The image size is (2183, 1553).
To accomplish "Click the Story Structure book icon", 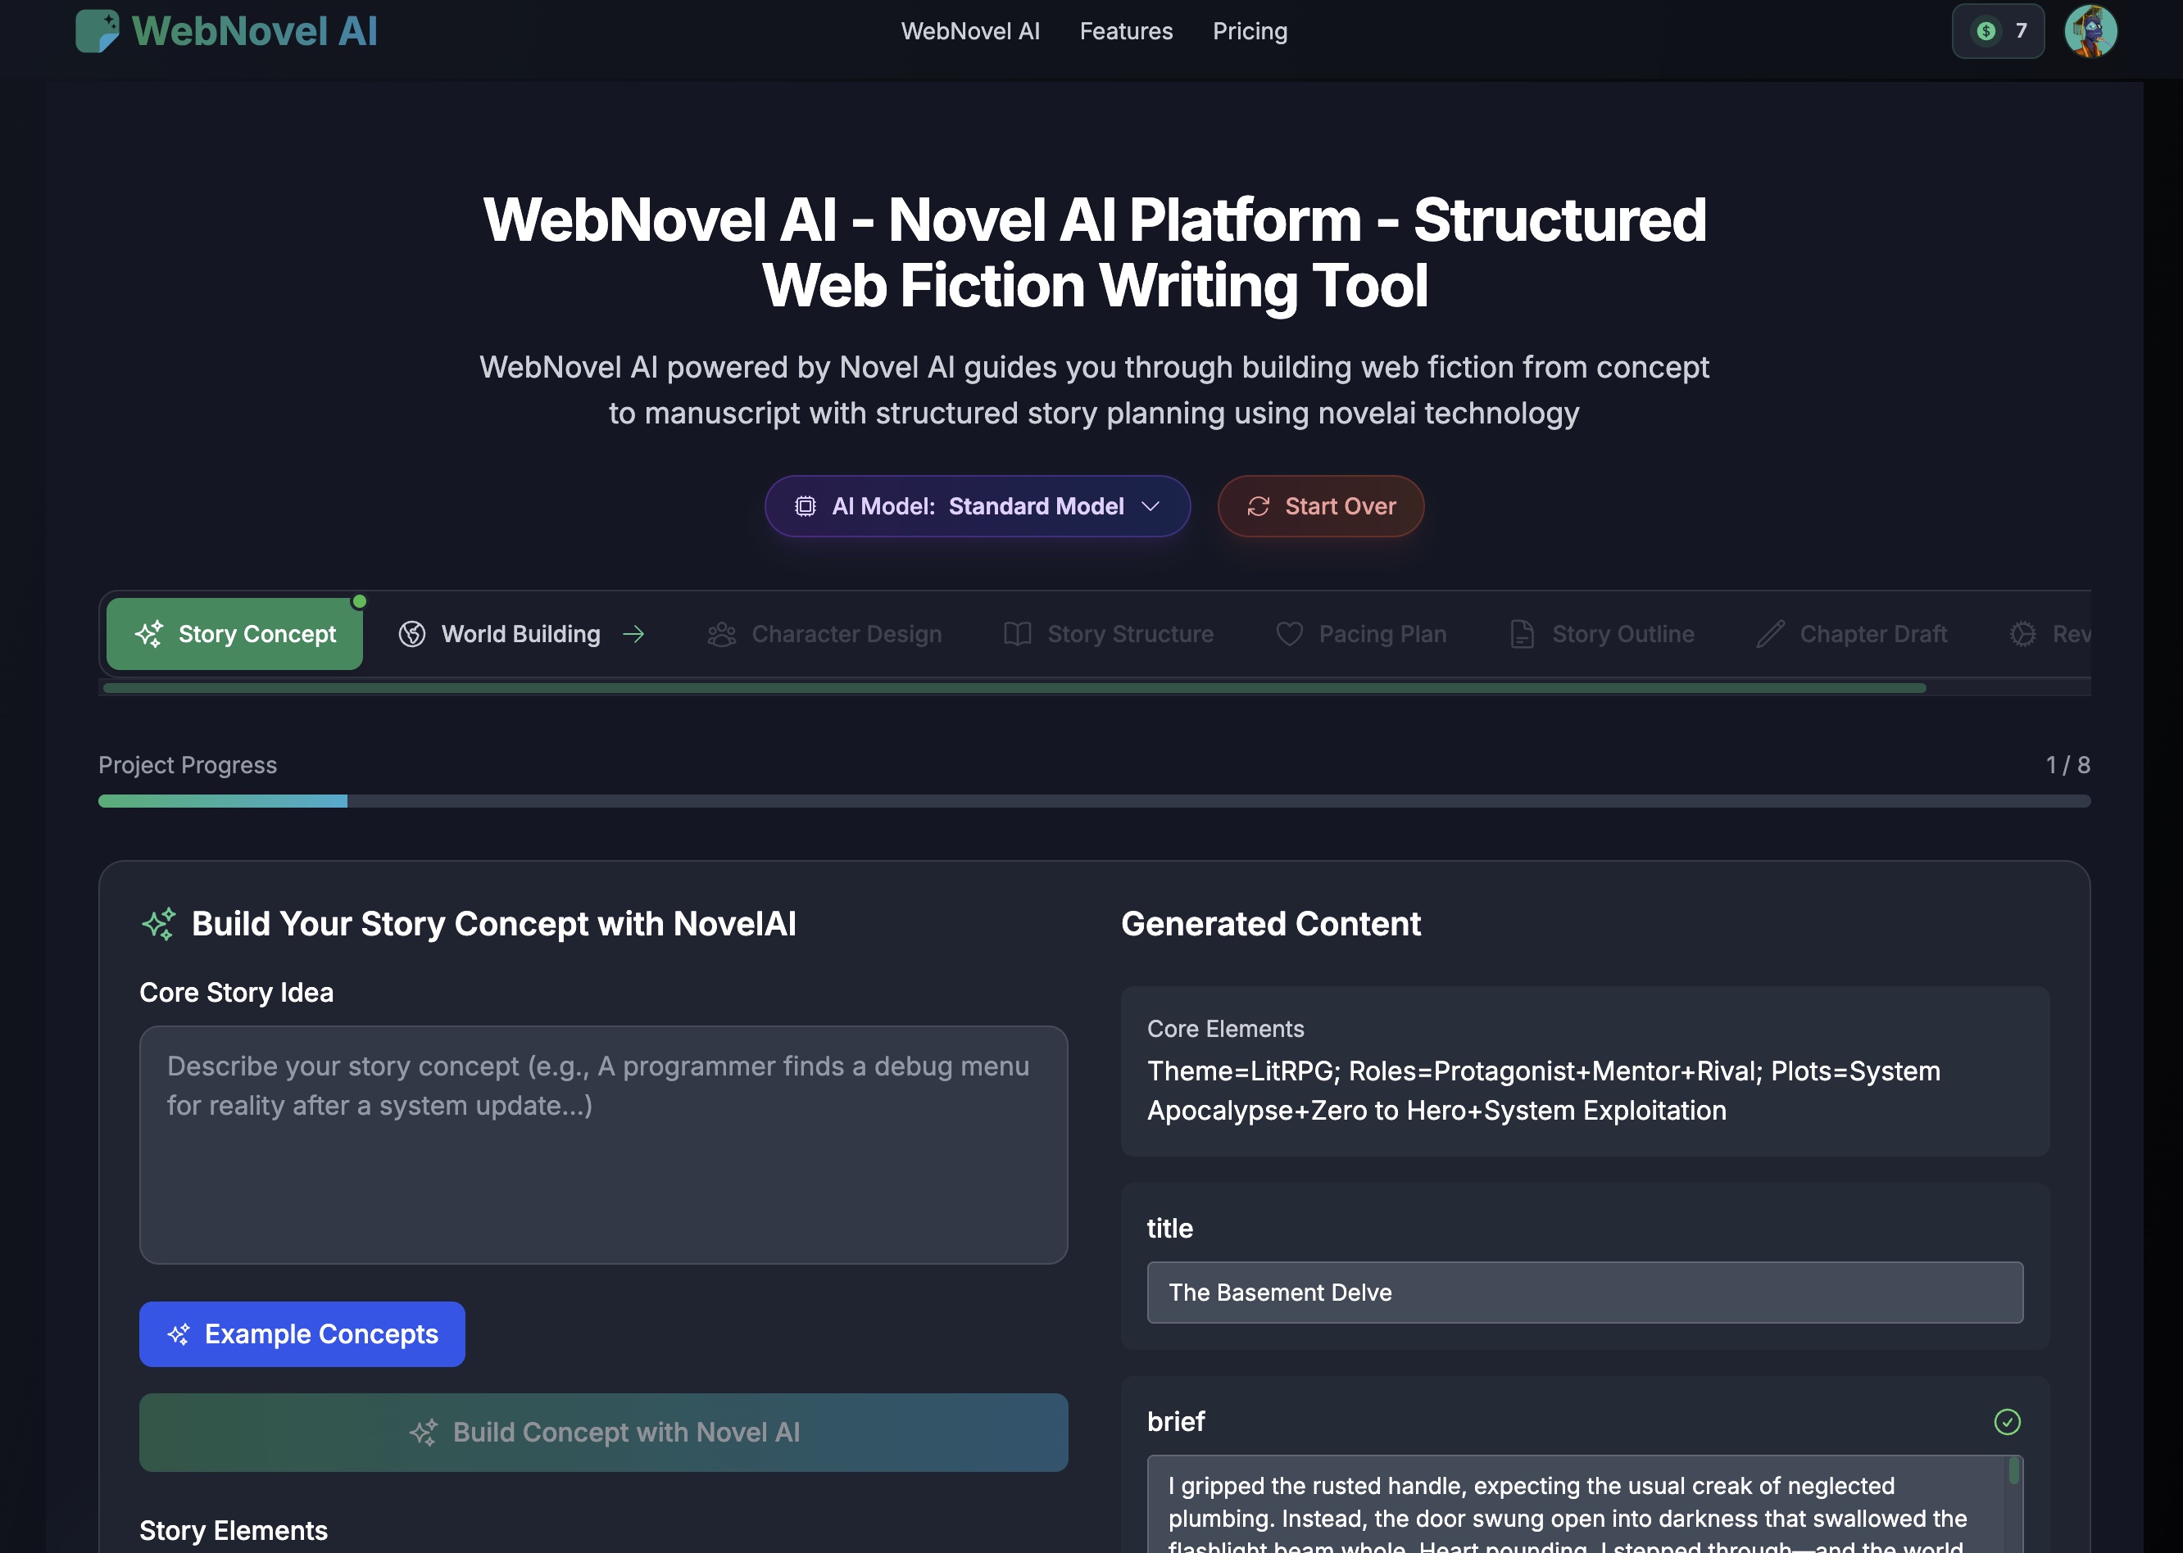I will pyautogui.click(x=1017, y=633).
